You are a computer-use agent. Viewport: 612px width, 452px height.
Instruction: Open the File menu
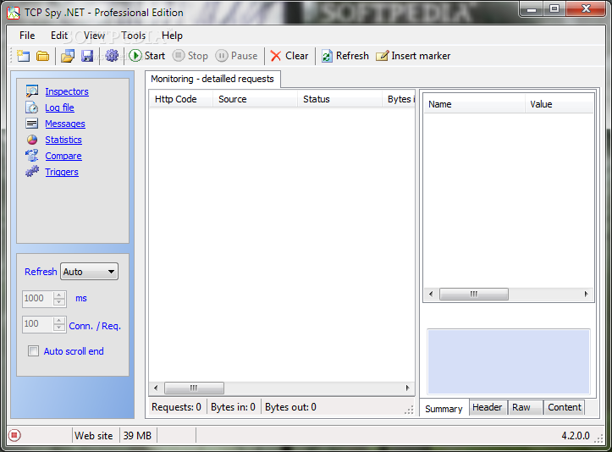27,36
